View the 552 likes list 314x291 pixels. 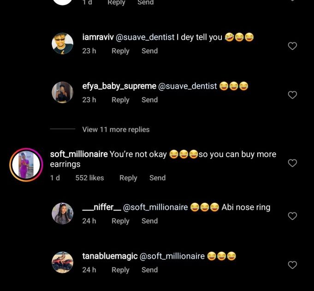(x=89, y=178)
